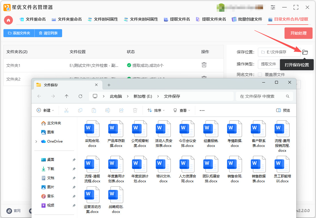The height and width of the screenshot is (218, 316).
Task: Click the Explorer search magnifier icon
Action: [x=288, y=96]
